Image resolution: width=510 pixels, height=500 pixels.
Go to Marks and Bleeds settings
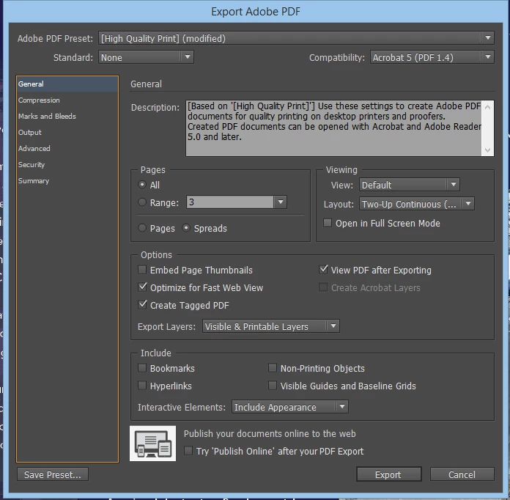click(67, 117)
